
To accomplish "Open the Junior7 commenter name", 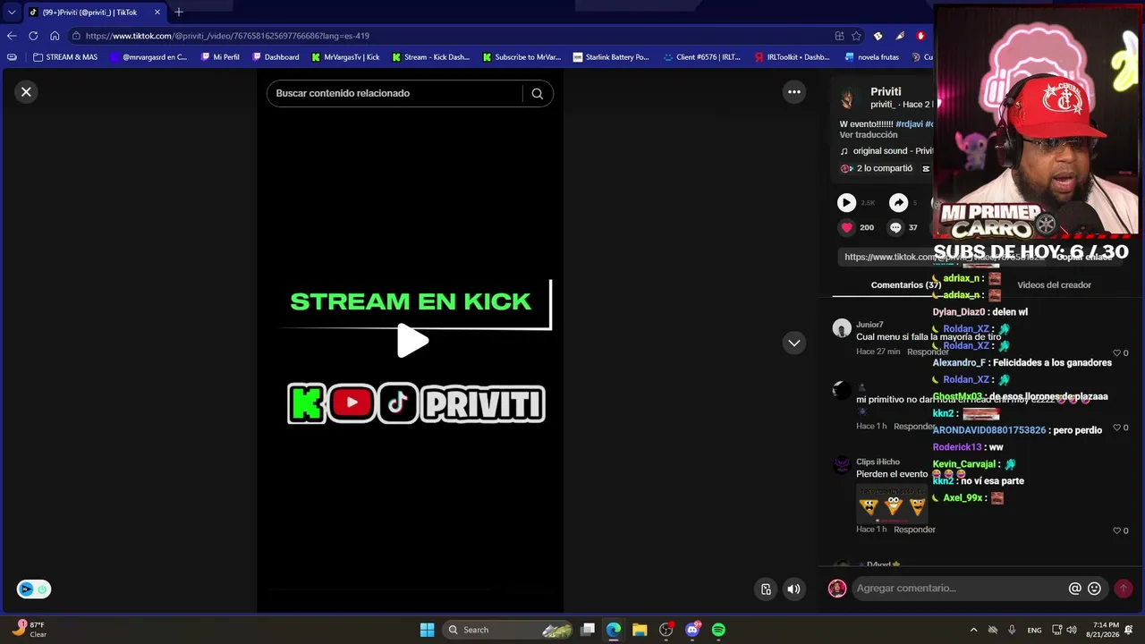I will point(869,325).
